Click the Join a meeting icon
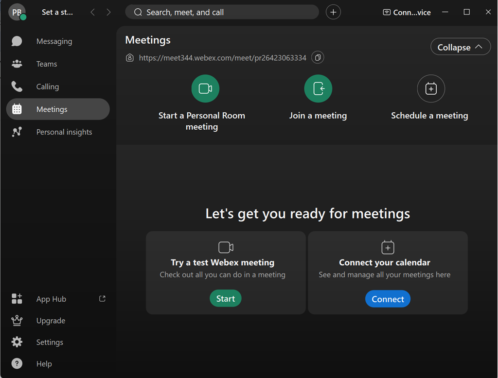The image size is (498, 378). point(318,88)
